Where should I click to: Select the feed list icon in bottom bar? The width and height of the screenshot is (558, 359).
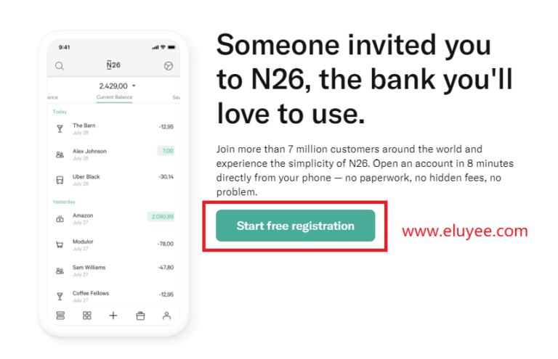point(60,315)
